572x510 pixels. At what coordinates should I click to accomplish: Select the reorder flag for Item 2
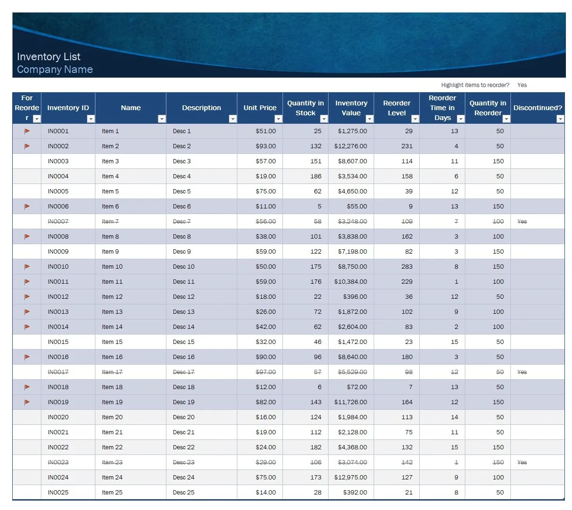[27, 146]
